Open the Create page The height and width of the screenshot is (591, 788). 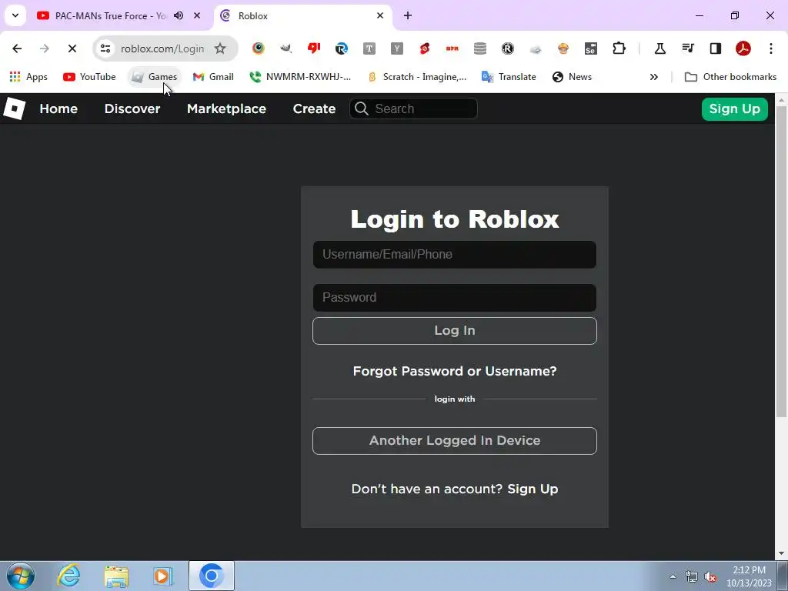point(314,109)
